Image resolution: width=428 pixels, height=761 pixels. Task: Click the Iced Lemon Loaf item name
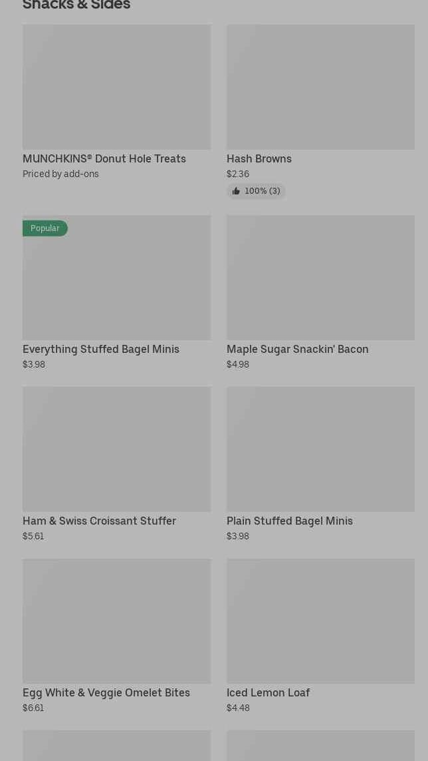click(x=268, y=692)
